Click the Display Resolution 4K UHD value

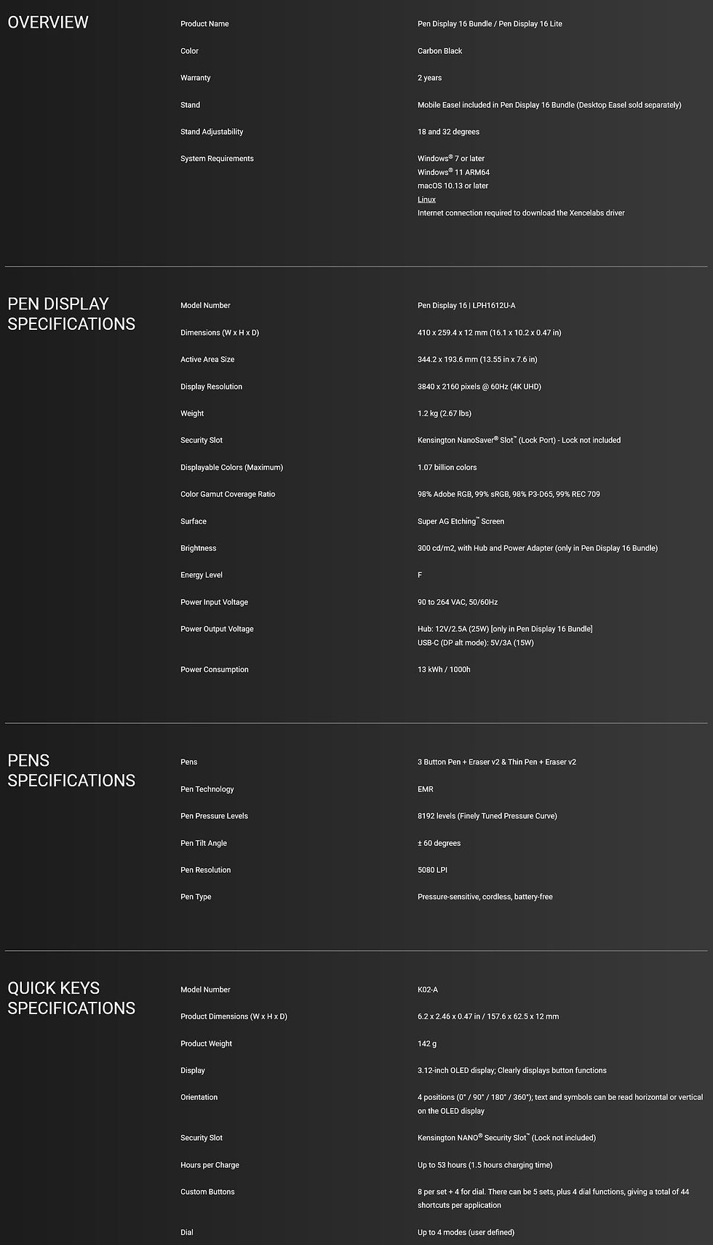tap(479, 387)
